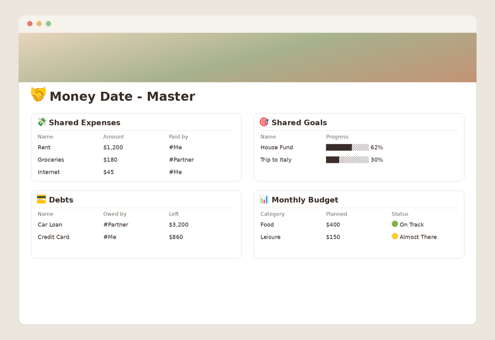Click the $45 internet amount

(108, 172)
